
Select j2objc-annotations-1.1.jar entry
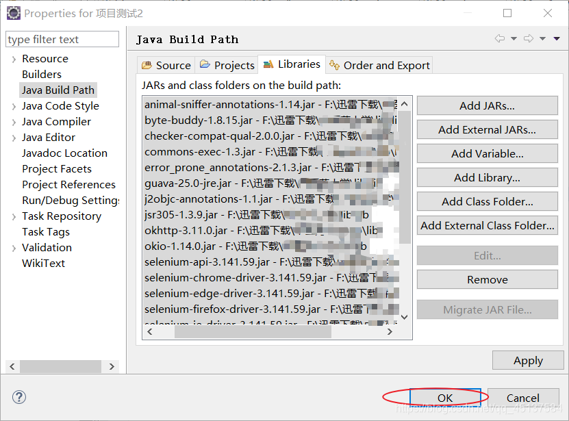(x=270, y=199)
